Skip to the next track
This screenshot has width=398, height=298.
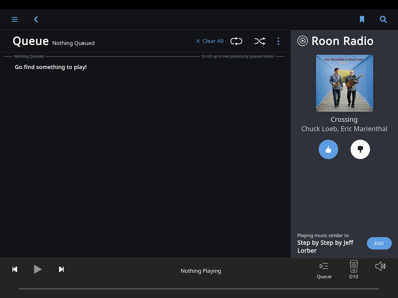tap(61, 269)
